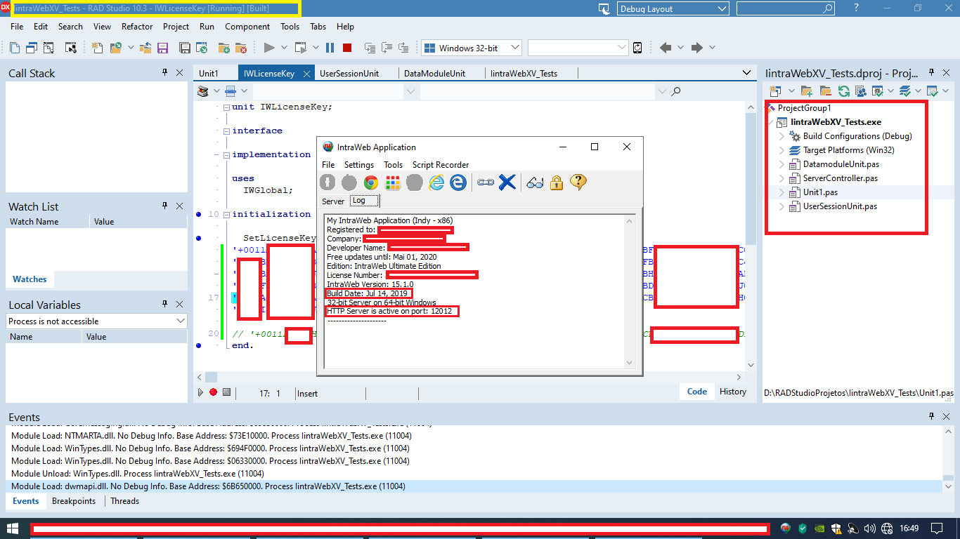The image size is (960, 539).
Task: Click the back navigation arrow in main toolbar
Action: pos(666,48)
